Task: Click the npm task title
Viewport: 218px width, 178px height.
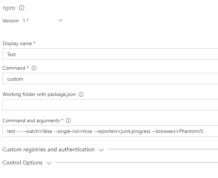Action: (x=9, y=8)
